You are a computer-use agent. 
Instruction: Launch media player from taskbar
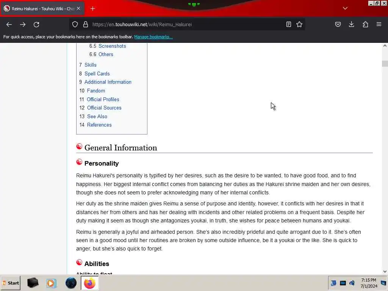tap(51, 283)
